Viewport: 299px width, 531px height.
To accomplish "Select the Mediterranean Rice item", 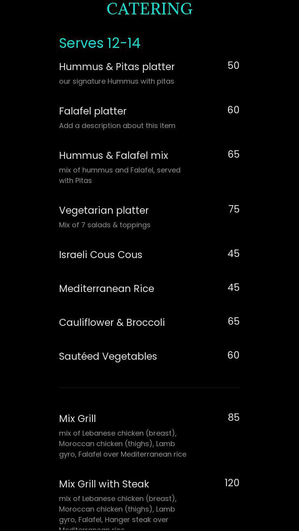I will (x=106, y=288).
